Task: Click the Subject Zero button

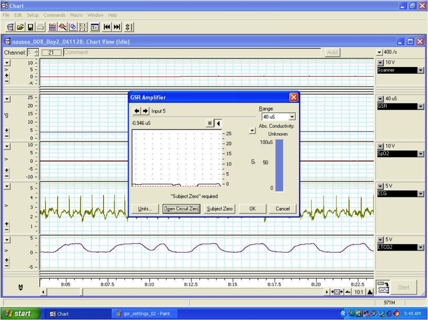Action: pyautogui.click(x=220, y=209)
